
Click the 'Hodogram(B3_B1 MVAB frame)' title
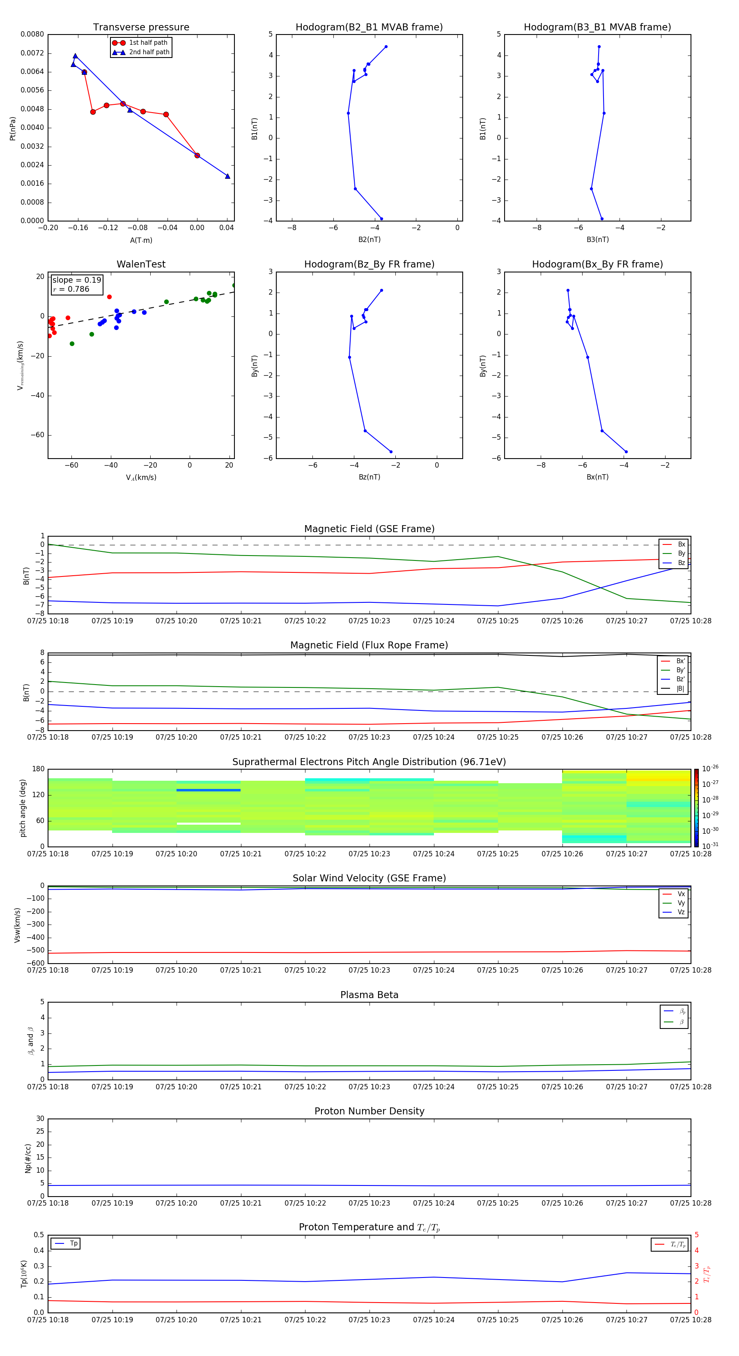[x=597, y=28]
